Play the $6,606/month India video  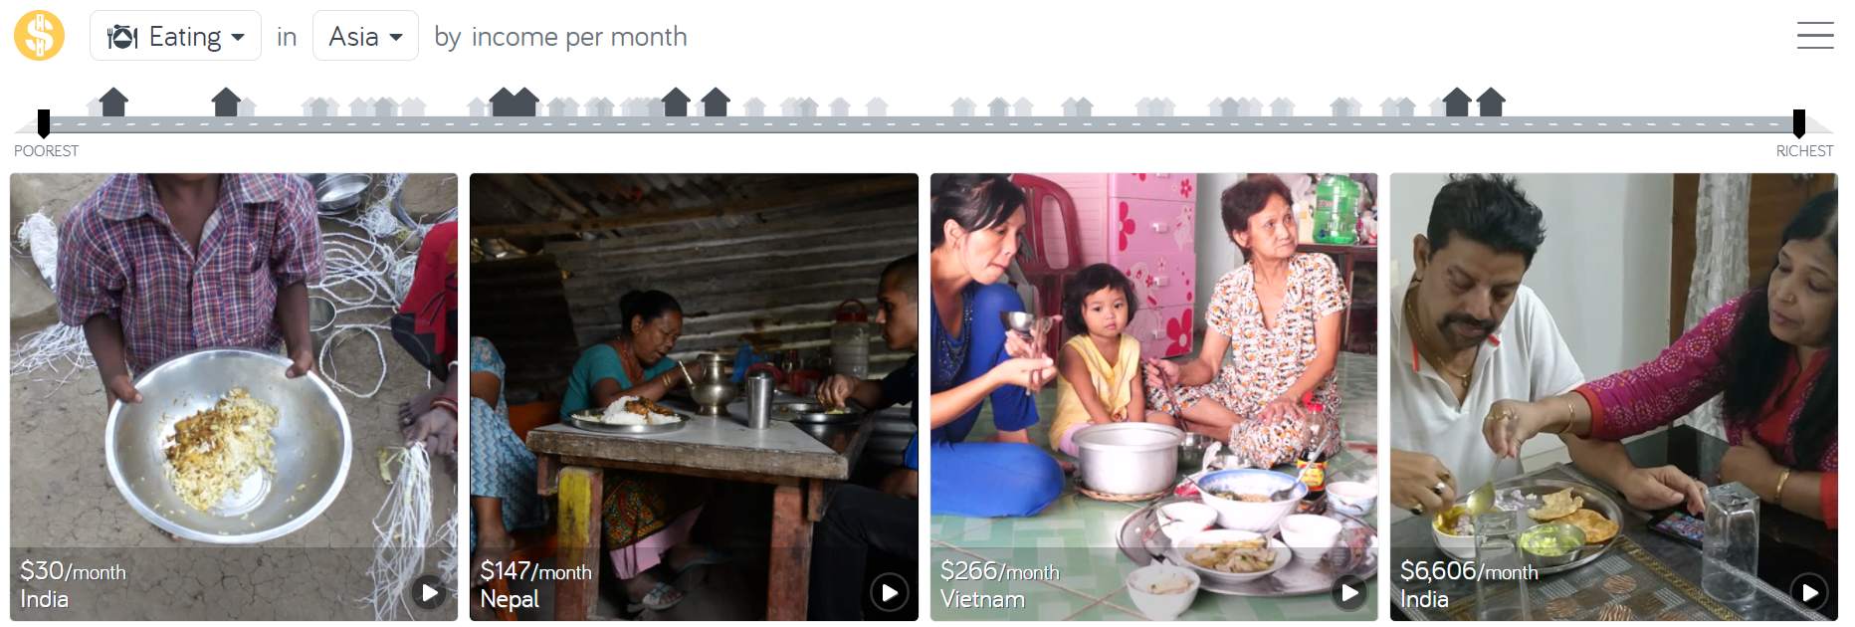click(x=1809, y=593)
